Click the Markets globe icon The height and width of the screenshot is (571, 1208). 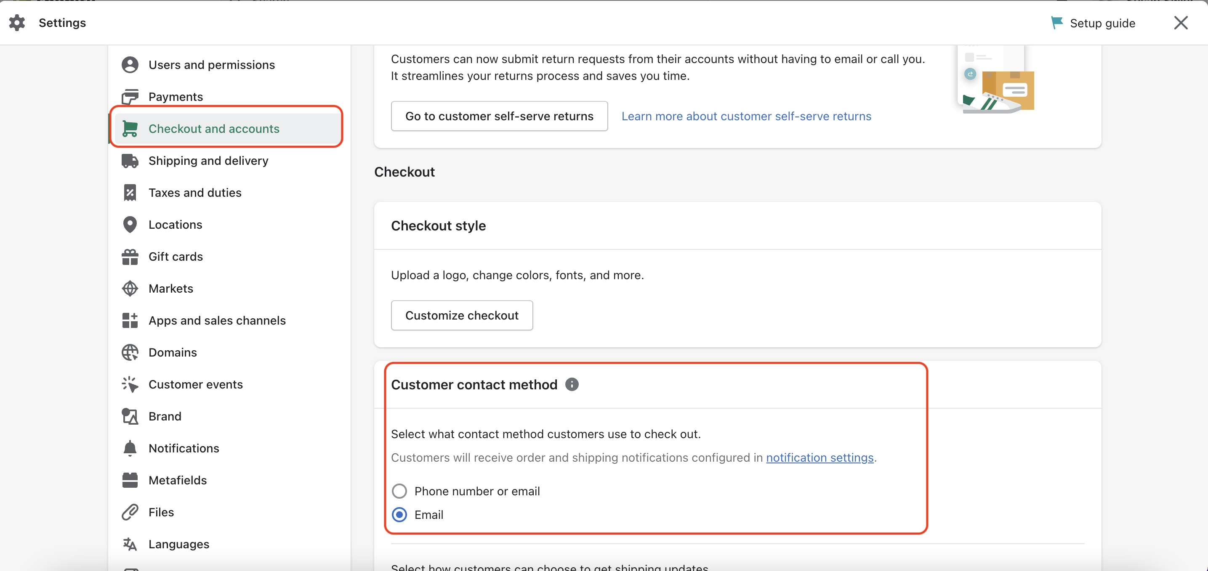click(x=130, y=288)
